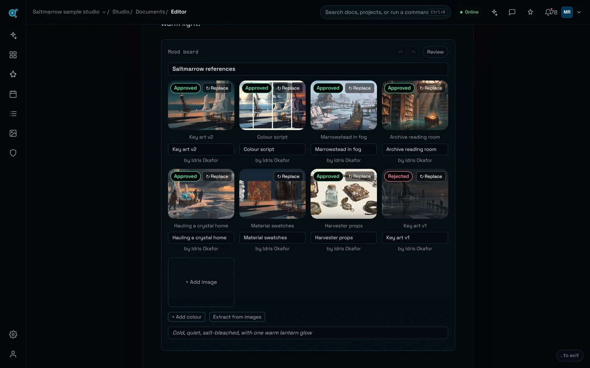Click the mood description field about lantern glow
590x368 pixels.
click(x=308, y=333)
